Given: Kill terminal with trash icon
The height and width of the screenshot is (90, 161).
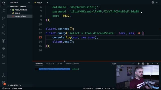Looking at the screenshot, I should click(x=148, y=64).
